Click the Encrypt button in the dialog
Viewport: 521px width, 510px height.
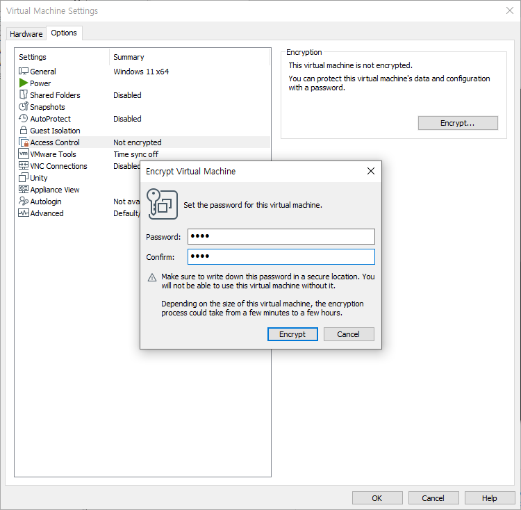(x=292, y=334)
